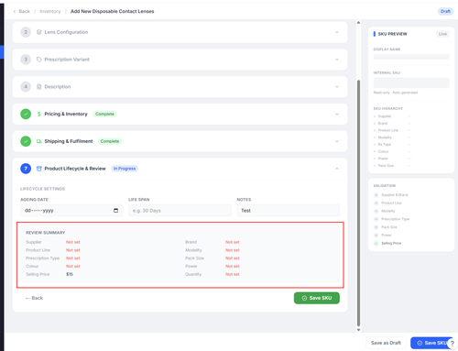
Task: Click the Live badge in SKU Preview
Action: click(442, 34)
